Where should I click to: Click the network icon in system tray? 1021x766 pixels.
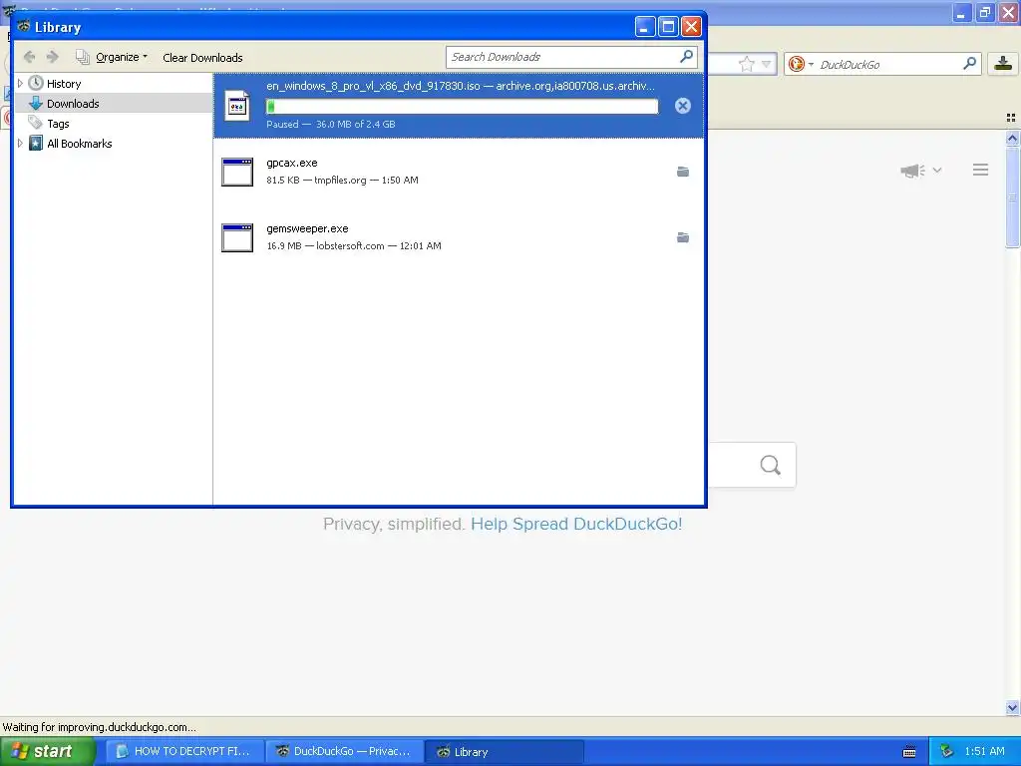tap(947, 751)
